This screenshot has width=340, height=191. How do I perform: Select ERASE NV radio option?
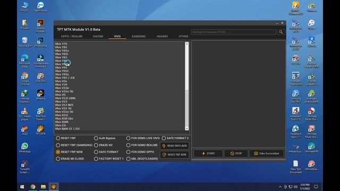tap(103, 145)
